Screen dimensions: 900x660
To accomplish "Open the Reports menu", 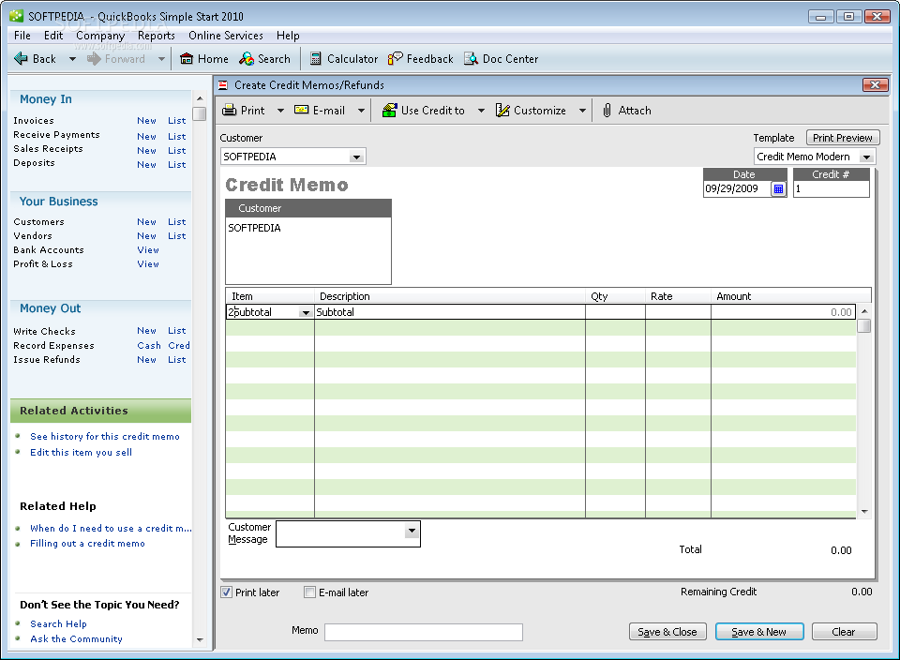I will click(x=157, y=36).
